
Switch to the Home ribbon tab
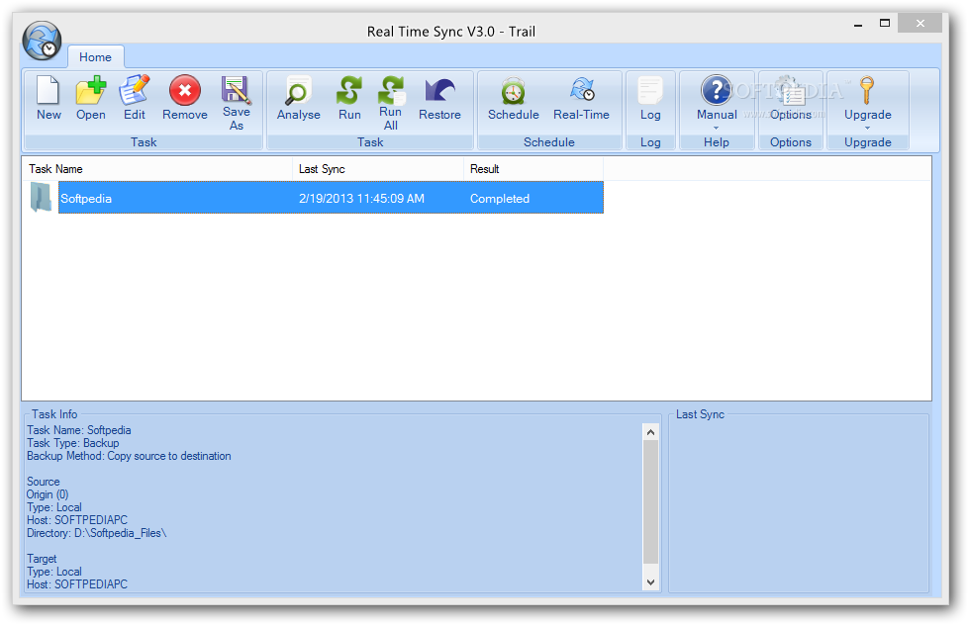tap(95, 56)
